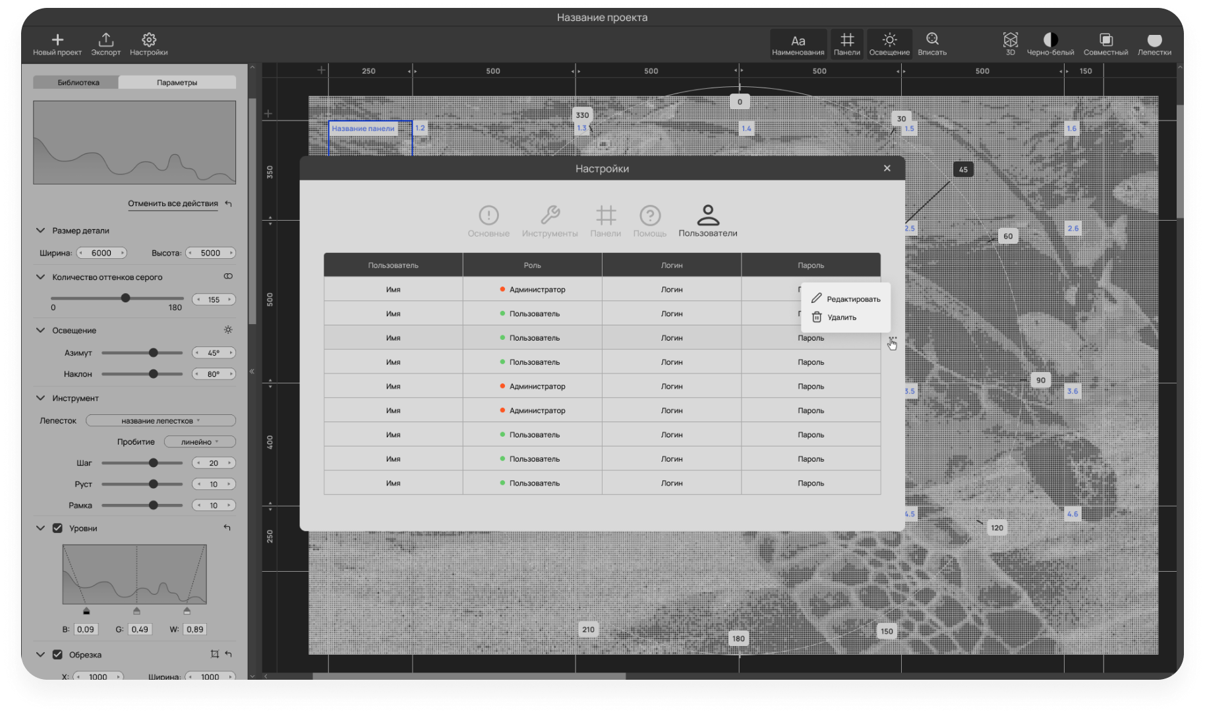Open the Лепесток name dropdown
Image resolution: width=1205 pixels, height=714 pixels.
coord(160,421)
